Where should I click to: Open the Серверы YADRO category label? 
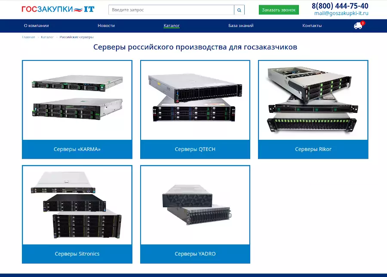pyautogui.click(x=195, y=254)
